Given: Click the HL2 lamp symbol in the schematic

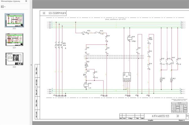Looking at the screenshot, I should point(161,80).
